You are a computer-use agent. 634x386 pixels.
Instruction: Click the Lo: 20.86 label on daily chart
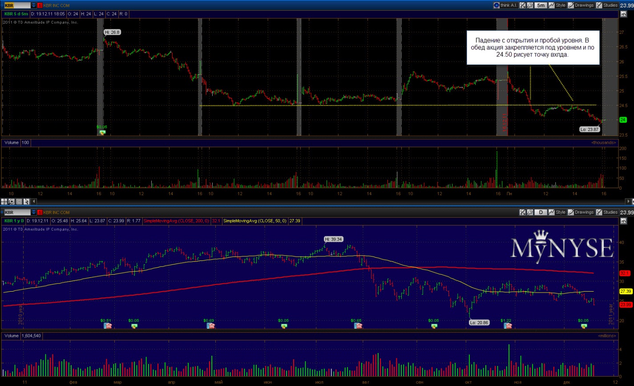point(480,322)
